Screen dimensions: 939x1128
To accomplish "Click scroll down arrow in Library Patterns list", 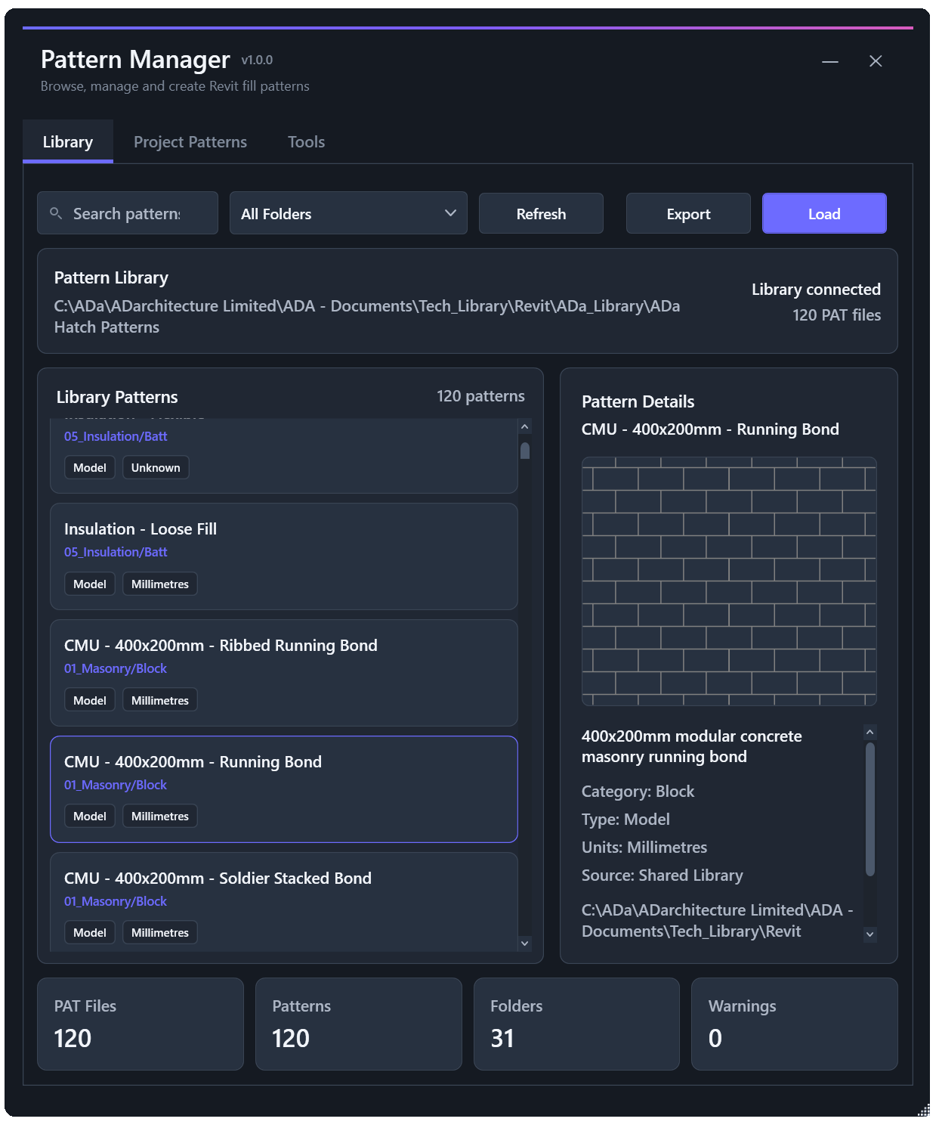I will (x=525, y=944).
